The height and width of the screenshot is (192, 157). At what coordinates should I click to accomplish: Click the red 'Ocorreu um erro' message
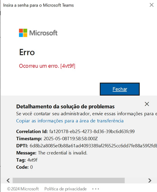47,66
